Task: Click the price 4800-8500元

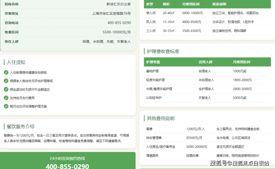Action: [191, 22]
